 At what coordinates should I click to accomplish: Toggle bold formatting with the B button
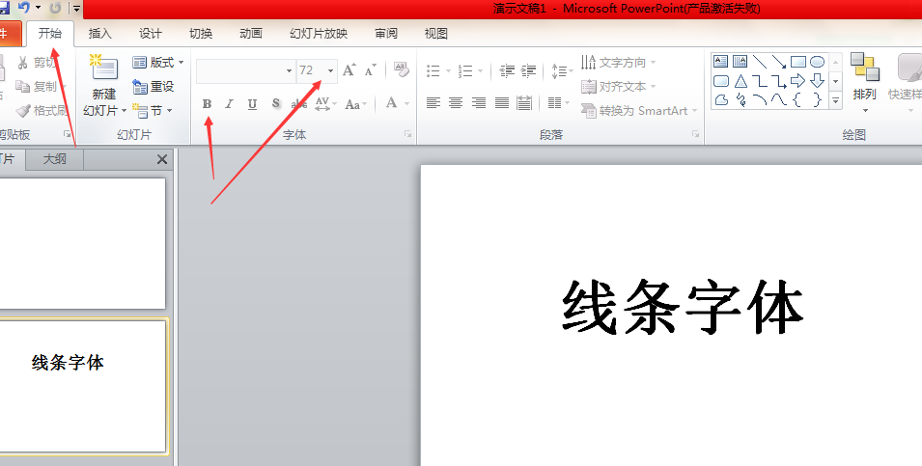coord(207,104)
